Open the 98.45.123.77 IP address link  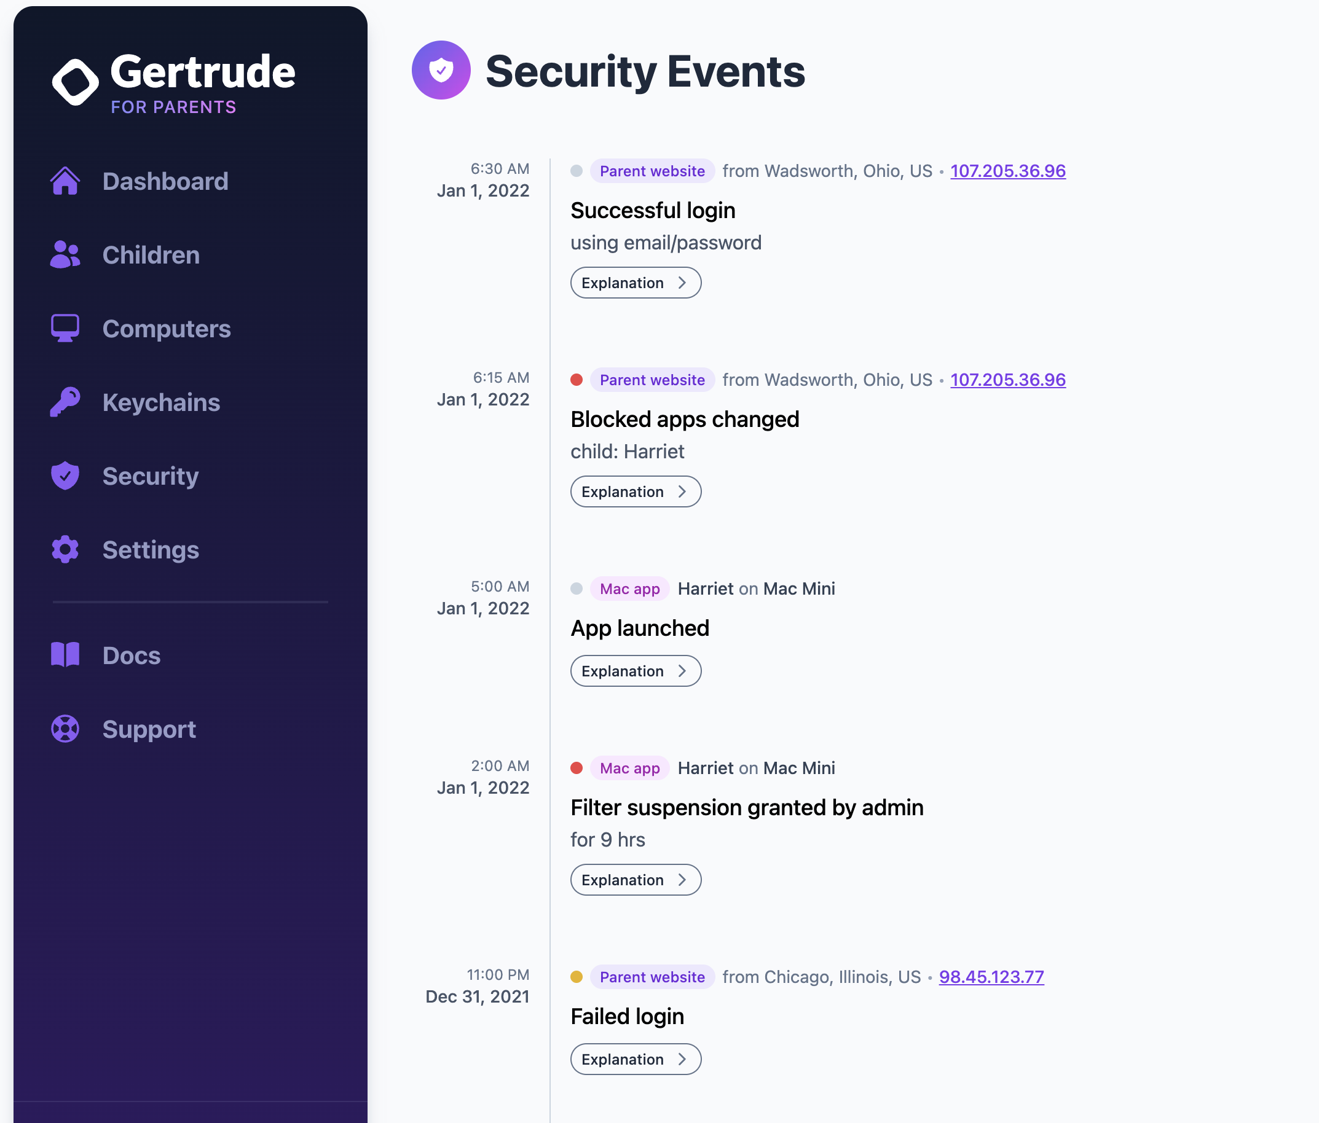pos(991,977)
